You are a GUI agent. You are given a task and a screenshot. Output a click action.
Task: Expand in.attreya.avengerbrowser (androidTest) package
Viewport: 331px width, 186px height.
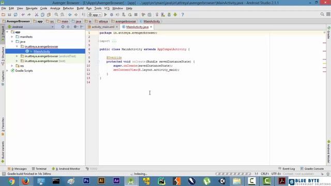tap(17, 56)
